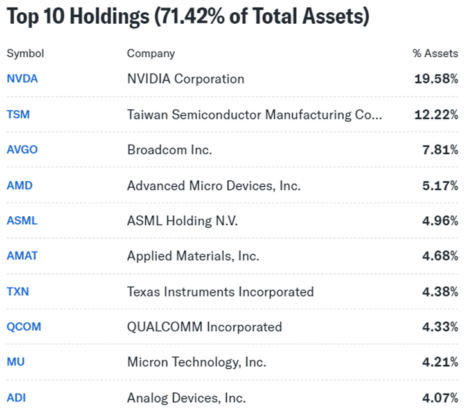Click the truncated Taiwan Semiconductor Manufacturing name
469x413 pixels.
[254, 115]
